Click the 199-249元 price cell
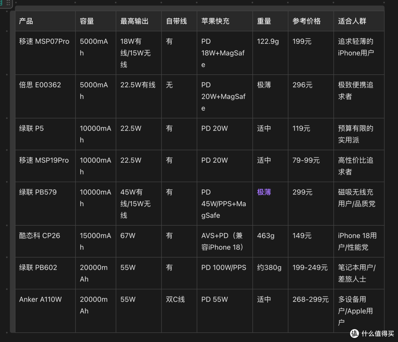This screenshot has height=342, width=398. [x=311, y=273]
